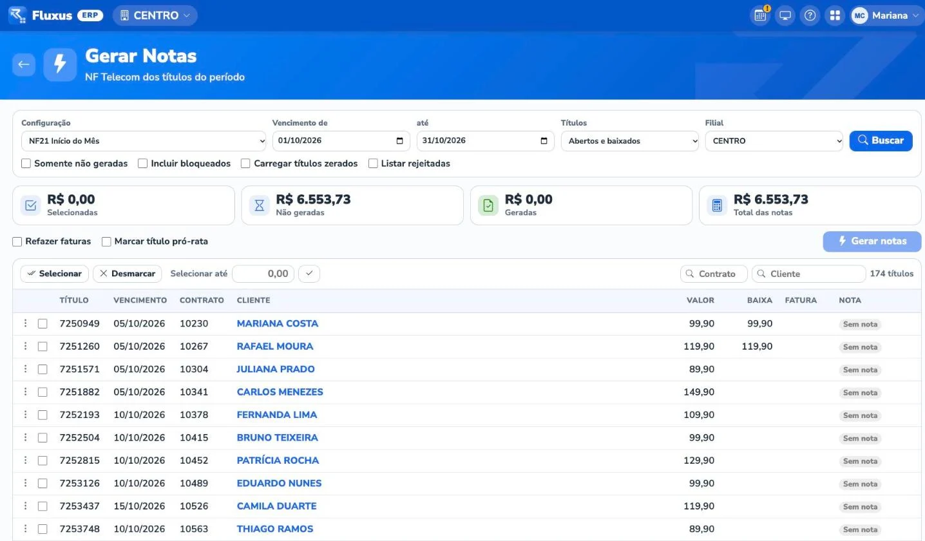
Task: Open date picker icon for Vencimento de
Action: (399, 140)
